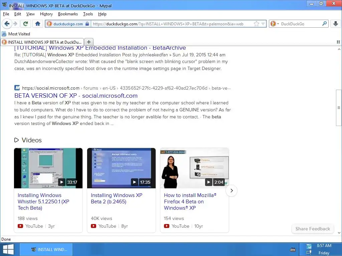The image size is (342, 256).
Task: Show more videos with the right chevron
Action: click(231, 191)
